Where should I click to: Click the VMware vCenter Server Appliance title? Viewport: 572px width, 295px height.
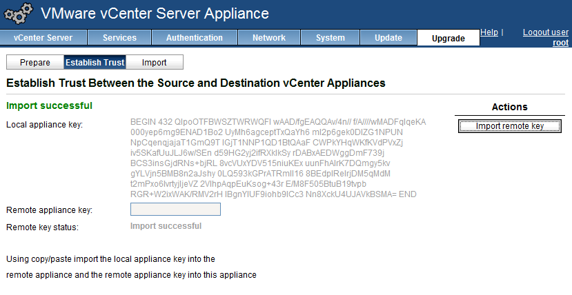pos(155,14)
